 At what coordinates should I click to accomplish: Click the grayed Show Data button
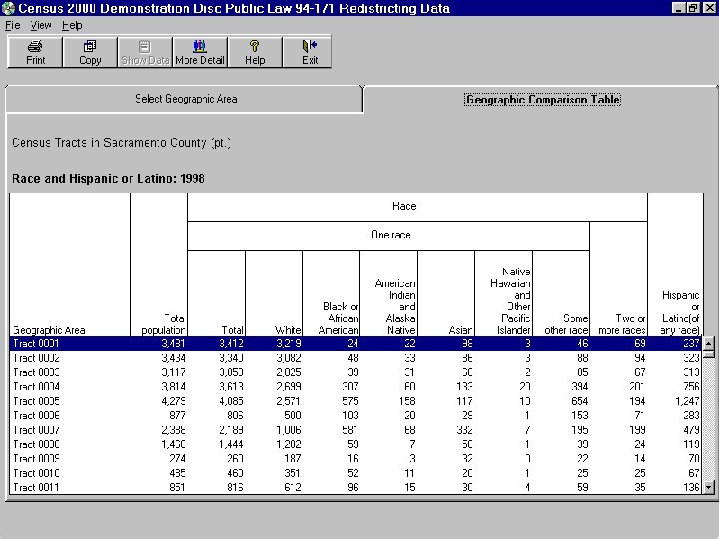click(x=145, y=52)
